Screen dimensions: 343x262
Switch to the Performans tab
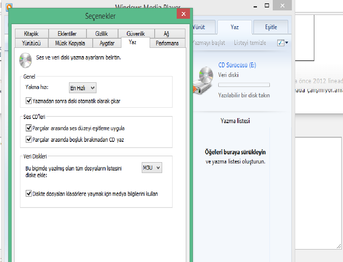(x=167, y=43)
